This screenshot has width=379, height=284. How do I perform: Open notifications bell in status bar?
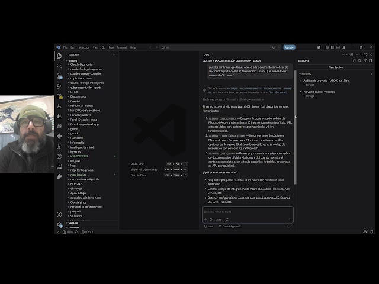(x=372, y=232)
